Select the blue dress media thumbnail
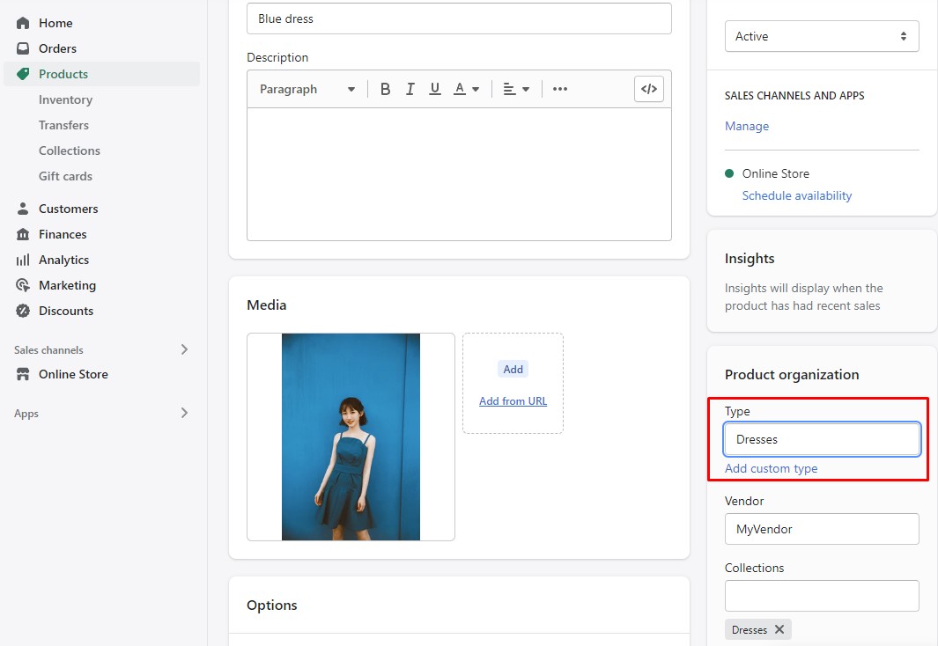This screenshot has width=938, height=646. point(351,437)
